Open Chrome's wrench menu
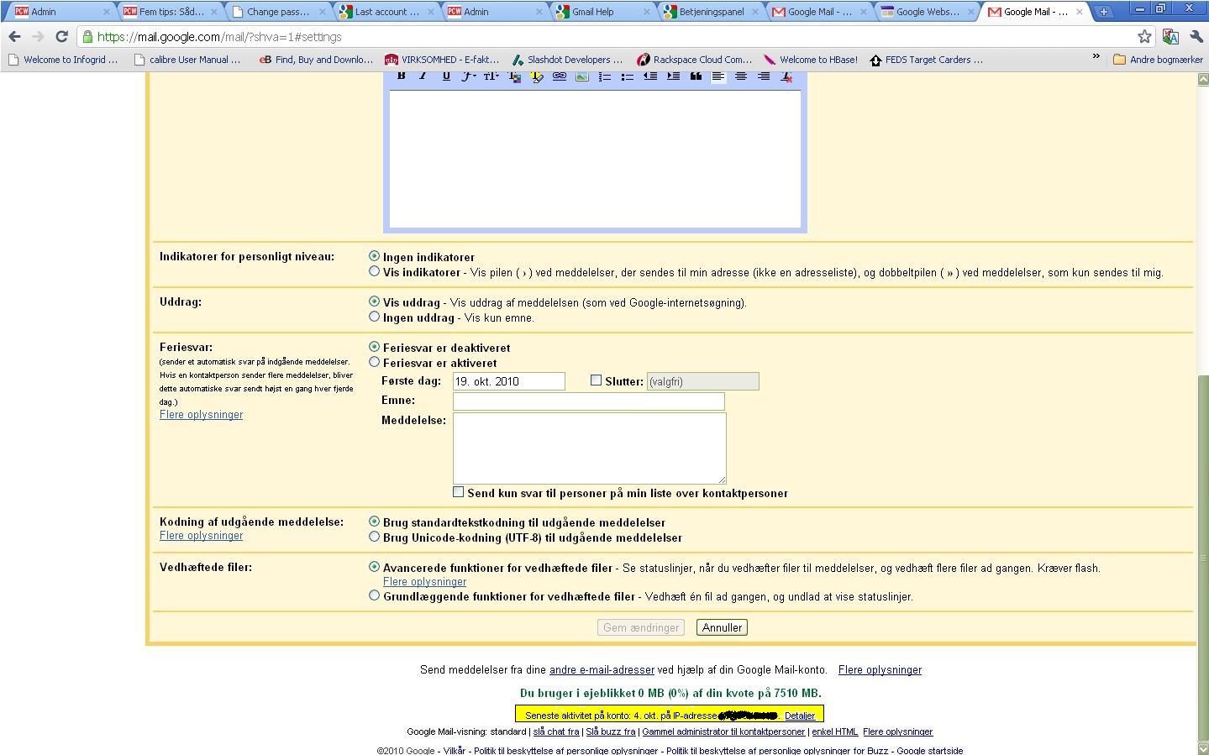Image resolution: width=1209 pixels, height=755 pixels. pyautogui.click(x=1196, y=37)
